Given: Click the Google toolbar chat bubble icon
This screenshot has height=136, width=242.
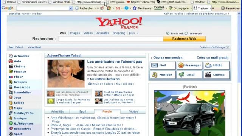Looking at the screenshot, I should tap(126, 8).
